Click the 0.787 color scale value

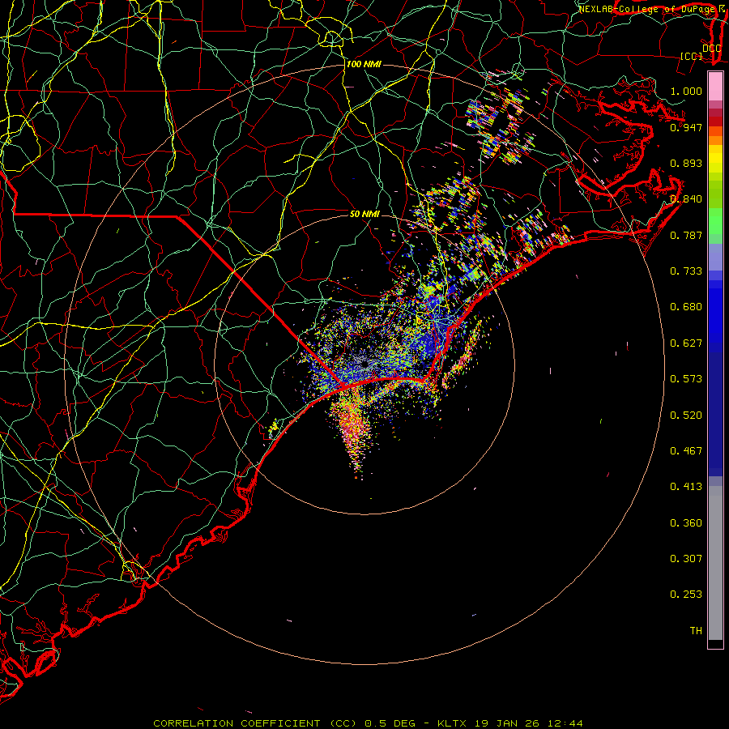click(x=686, y=235)
